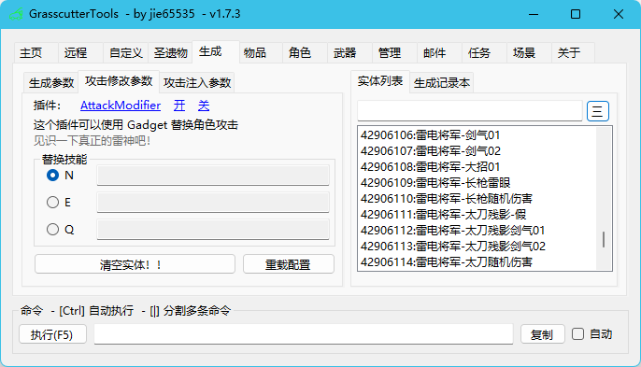This screenshot has width=641, height=367.
Task: Select the N skill radio button
Action: pos(52,176)
